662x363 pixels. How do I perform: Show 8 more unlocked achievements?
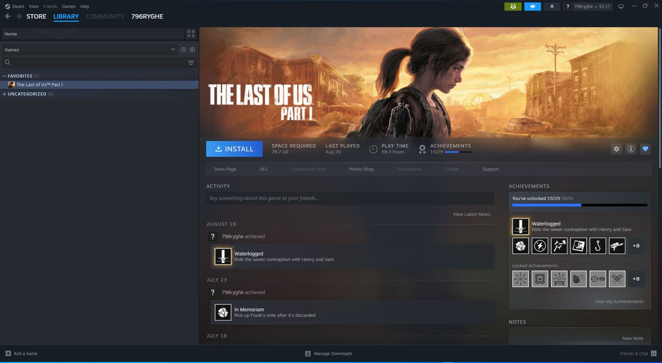tap(636, 246)
